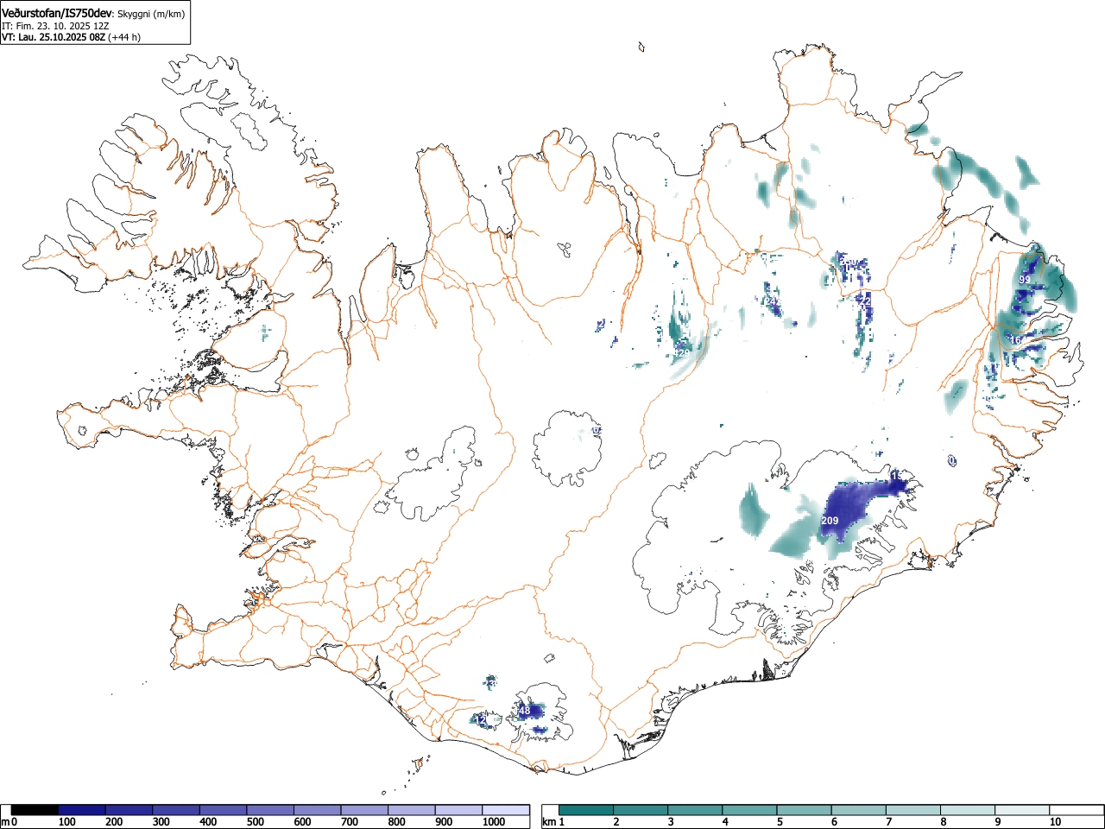1105x829 pixels.
Task: Click the map value label 99
Action: 1024,280
